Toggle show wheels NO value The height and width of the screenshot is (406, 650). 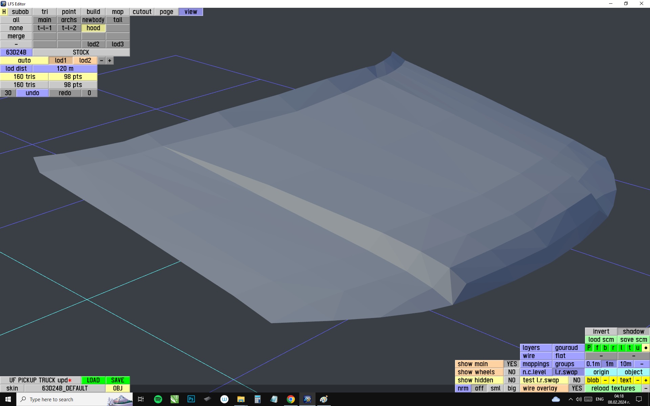click(x=512, y=372)
